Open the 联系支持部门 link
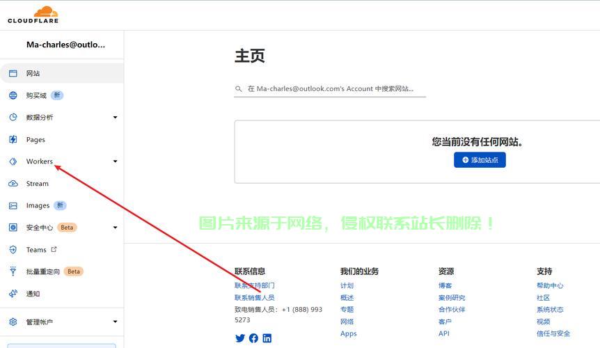This screenshot has width=600, height=348. pos(255,285)
